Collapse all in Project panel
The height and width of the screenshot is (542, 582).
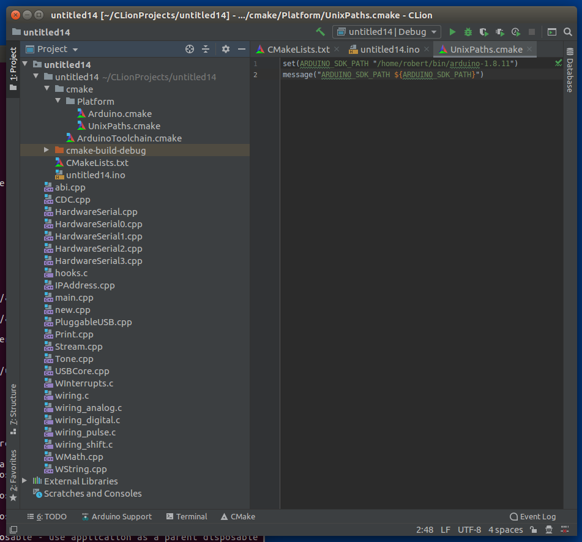206,49
